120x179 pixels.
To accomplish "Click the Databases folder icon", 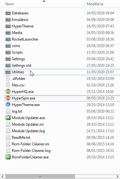I will click(x=8, y=13).
